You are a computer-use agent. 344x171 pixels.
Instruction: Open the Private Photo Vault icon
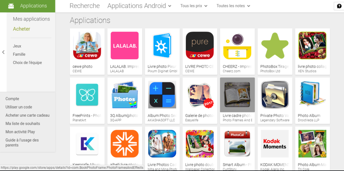(x=275, y=95)
